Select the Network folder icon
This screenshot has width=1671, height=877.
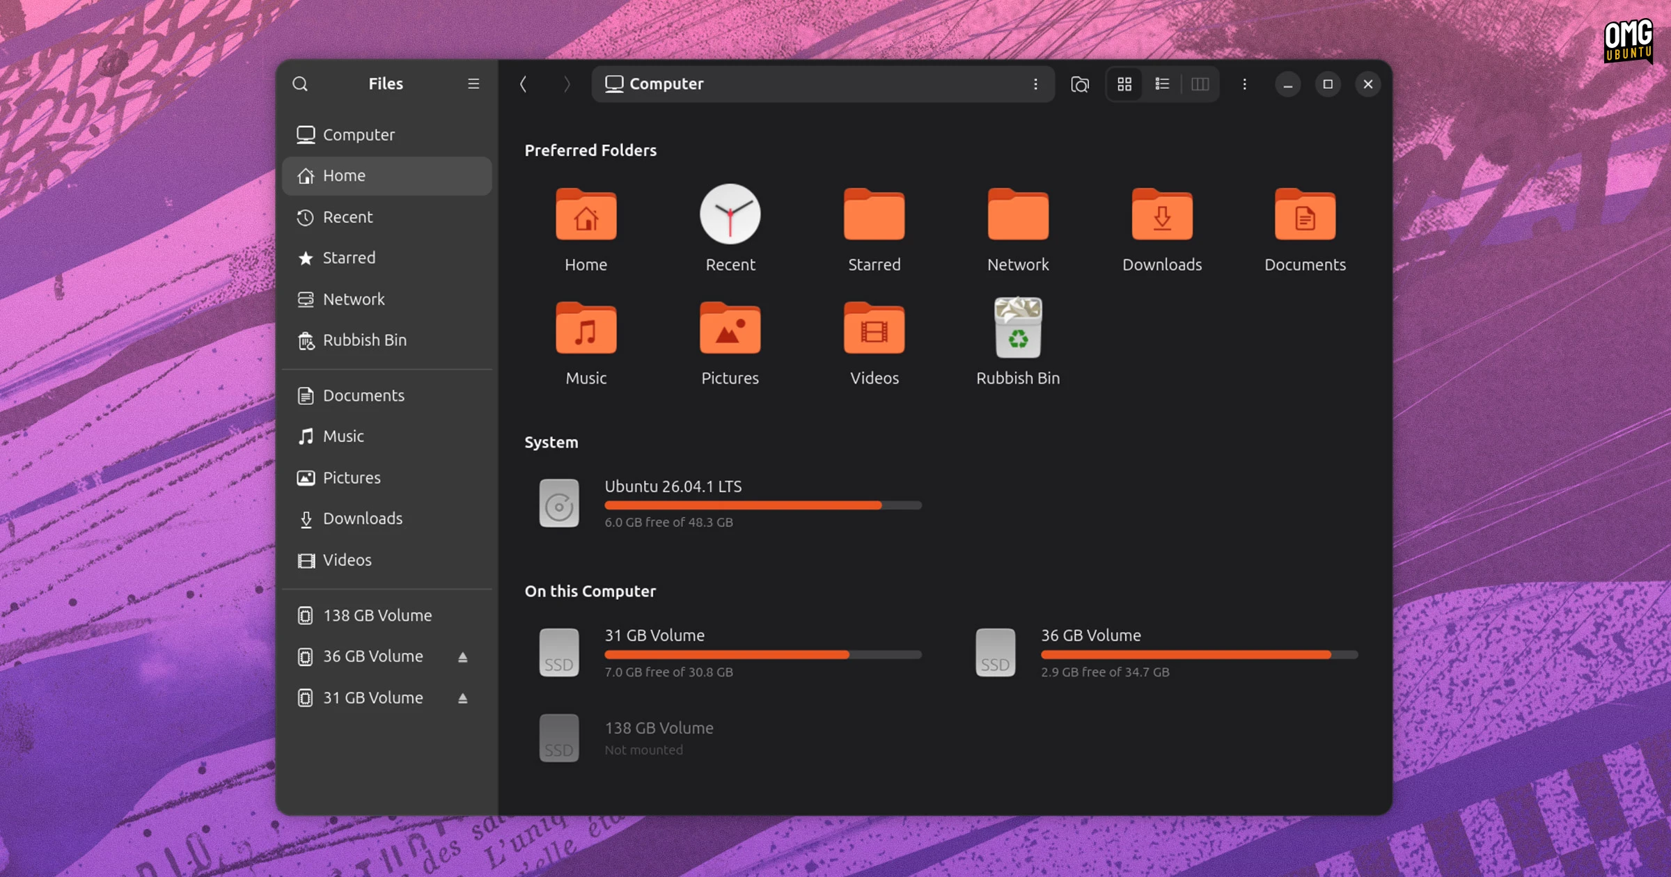pos(1018,215)
